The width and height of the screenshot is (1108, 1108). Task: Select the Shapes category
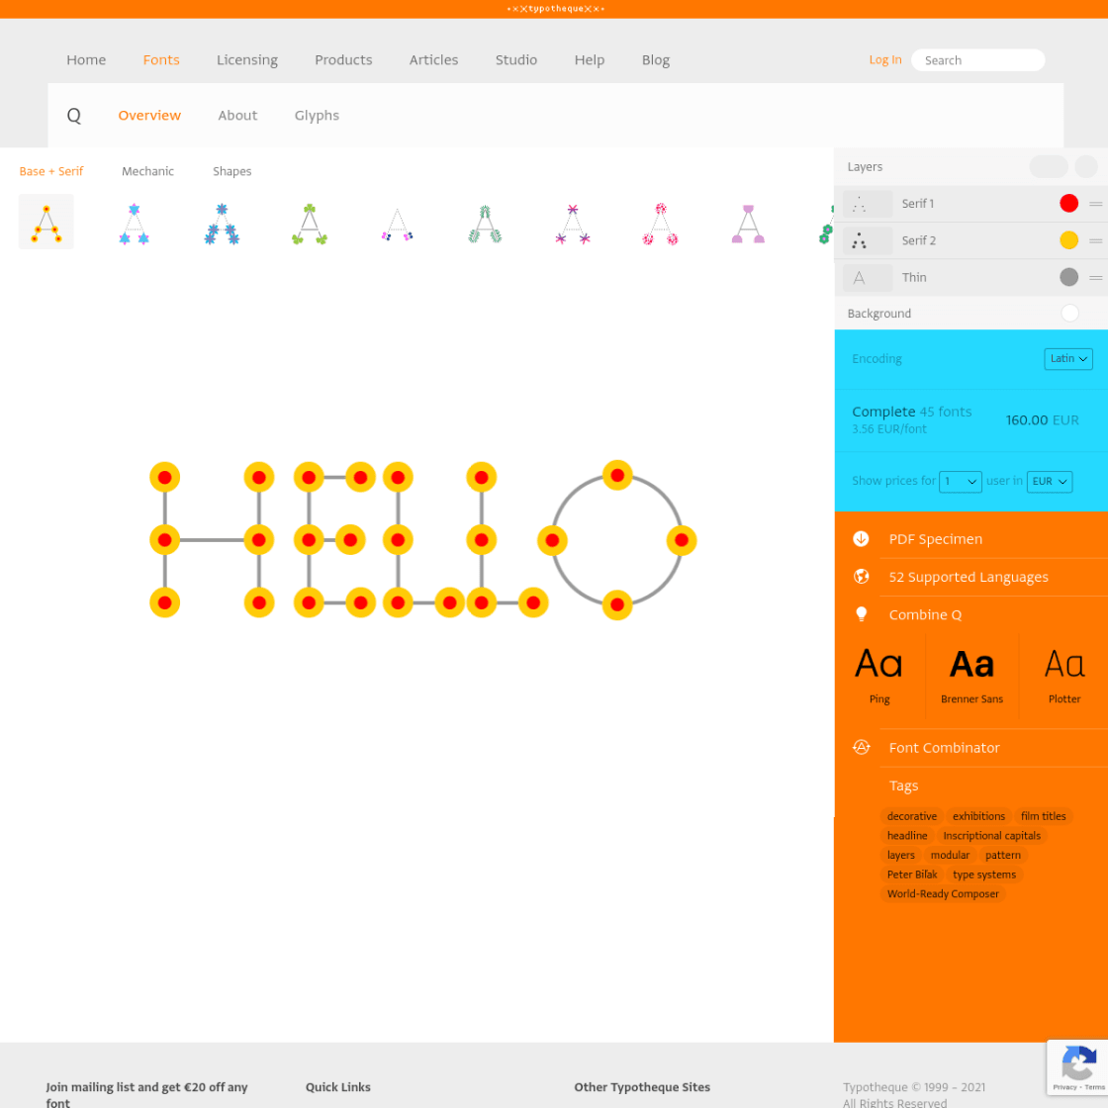(x=231, y=171)
